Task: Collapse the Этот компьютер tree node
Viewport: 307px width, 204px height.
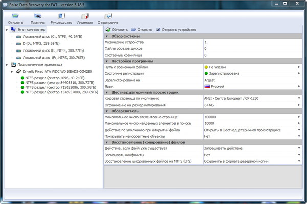Action: click(7, 30)
